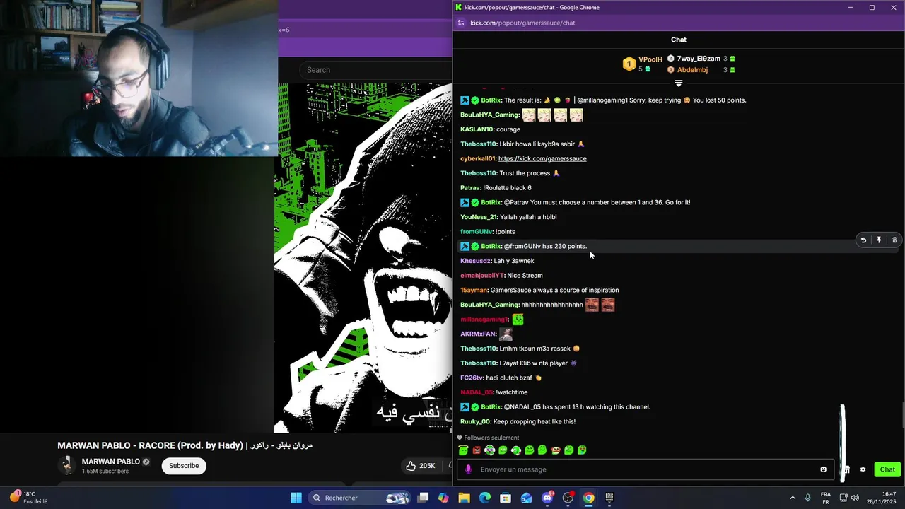This screenshot has height=509, width=905.
Task: Click username fromGUNv on !points message
Action: [476, 232]
